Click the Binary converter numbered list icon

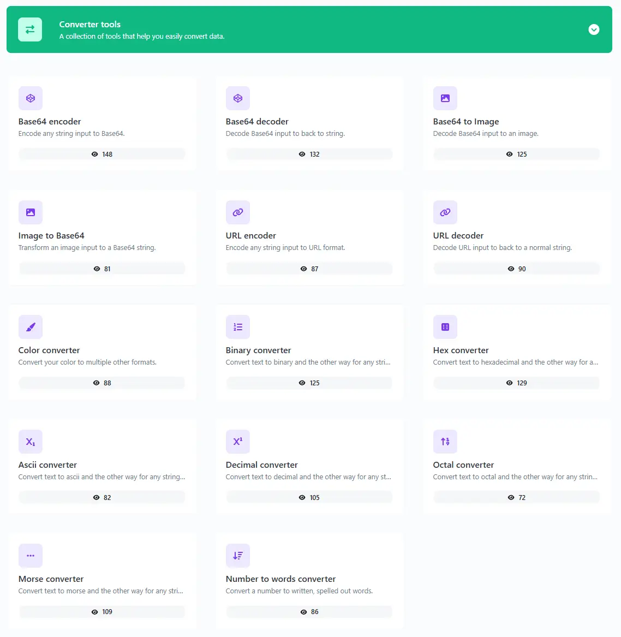(x=238, y=327)
